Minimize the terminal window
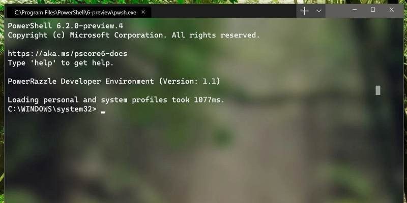Viewport: 407px width, 203px height. (x=354, y=10)
